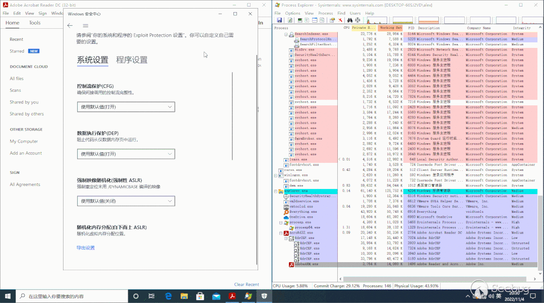Click the Clear Recent link
544x303 pixels.
point(247,284)
